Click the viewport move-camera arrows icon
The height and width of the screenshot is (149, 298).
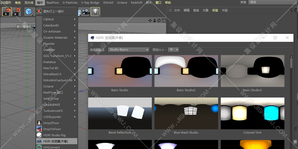[150, 20]
